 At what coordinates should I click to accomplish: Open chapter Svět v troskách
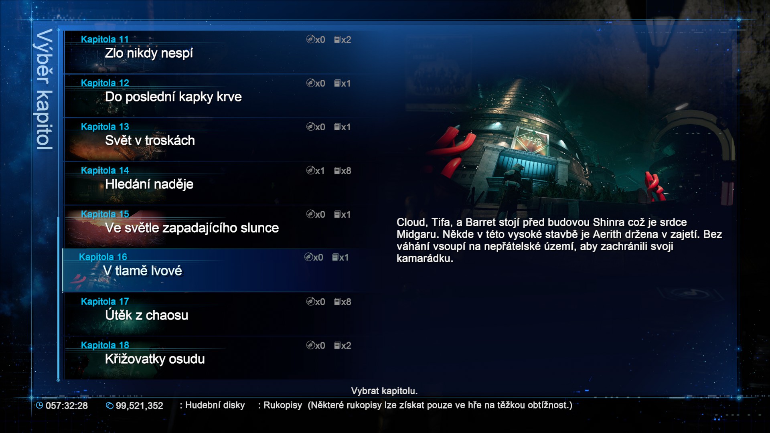(x=217, y=140)
